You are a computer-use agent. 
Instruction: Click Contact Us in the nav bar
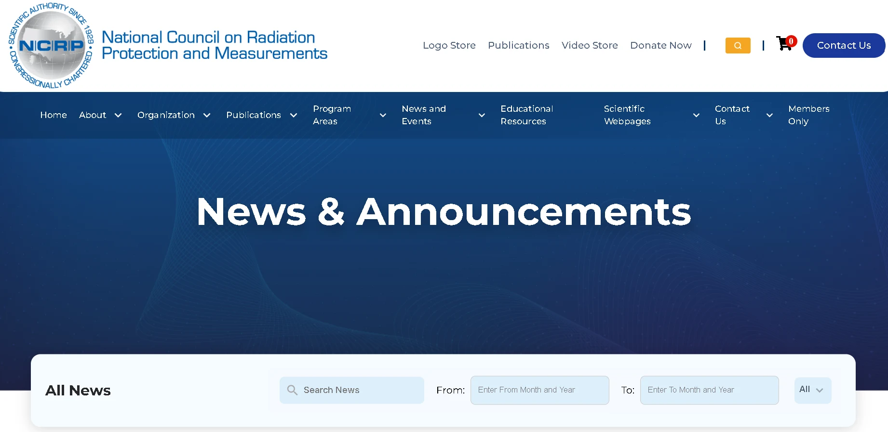click(x=732, y=115)
